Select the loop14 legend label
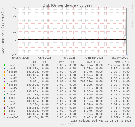This screenshot has width=135, height=127. pos(12,85)
